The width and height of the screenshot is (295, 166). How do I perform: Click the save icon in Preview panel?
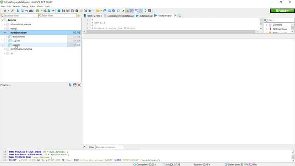pos(75,85)
